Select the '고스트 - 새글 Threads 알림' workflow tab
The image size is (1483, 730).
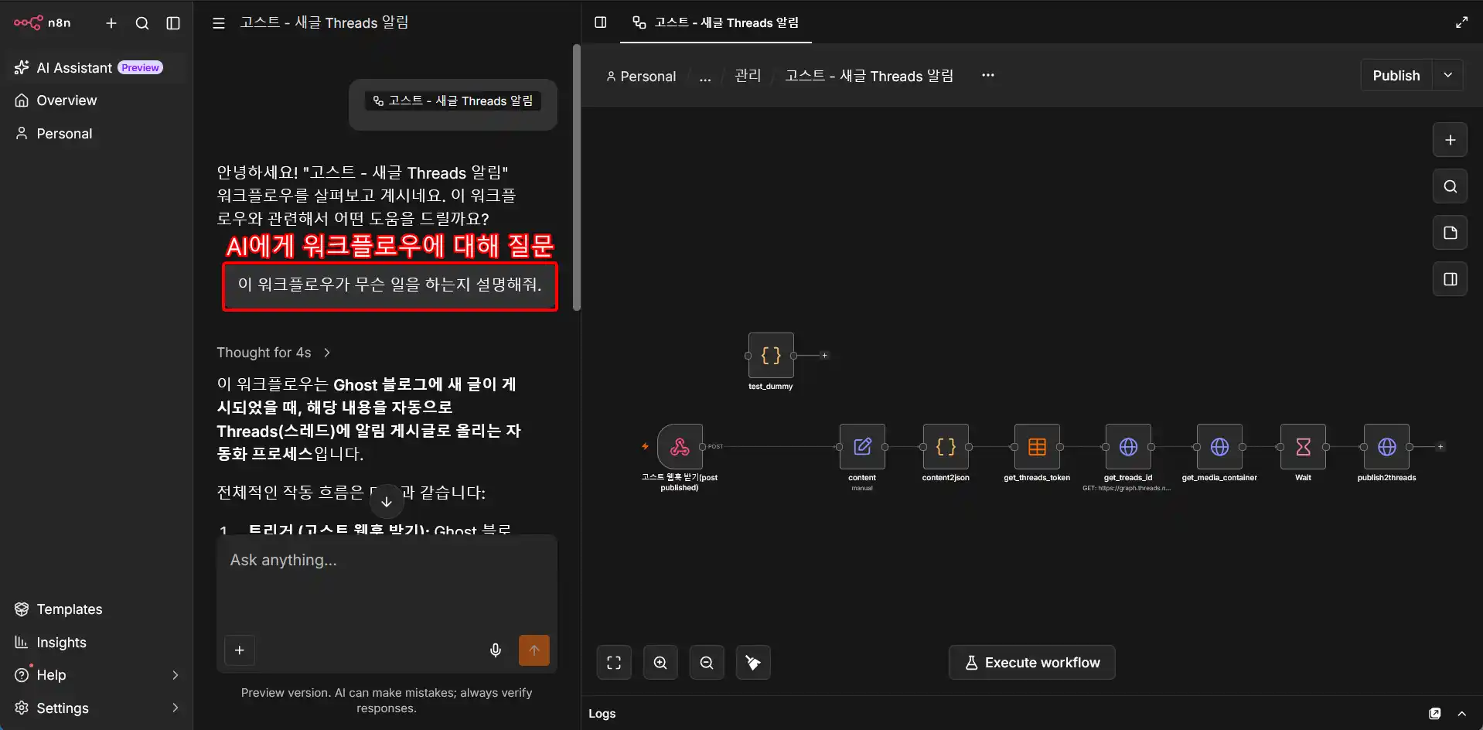click(x=716, y=22)
